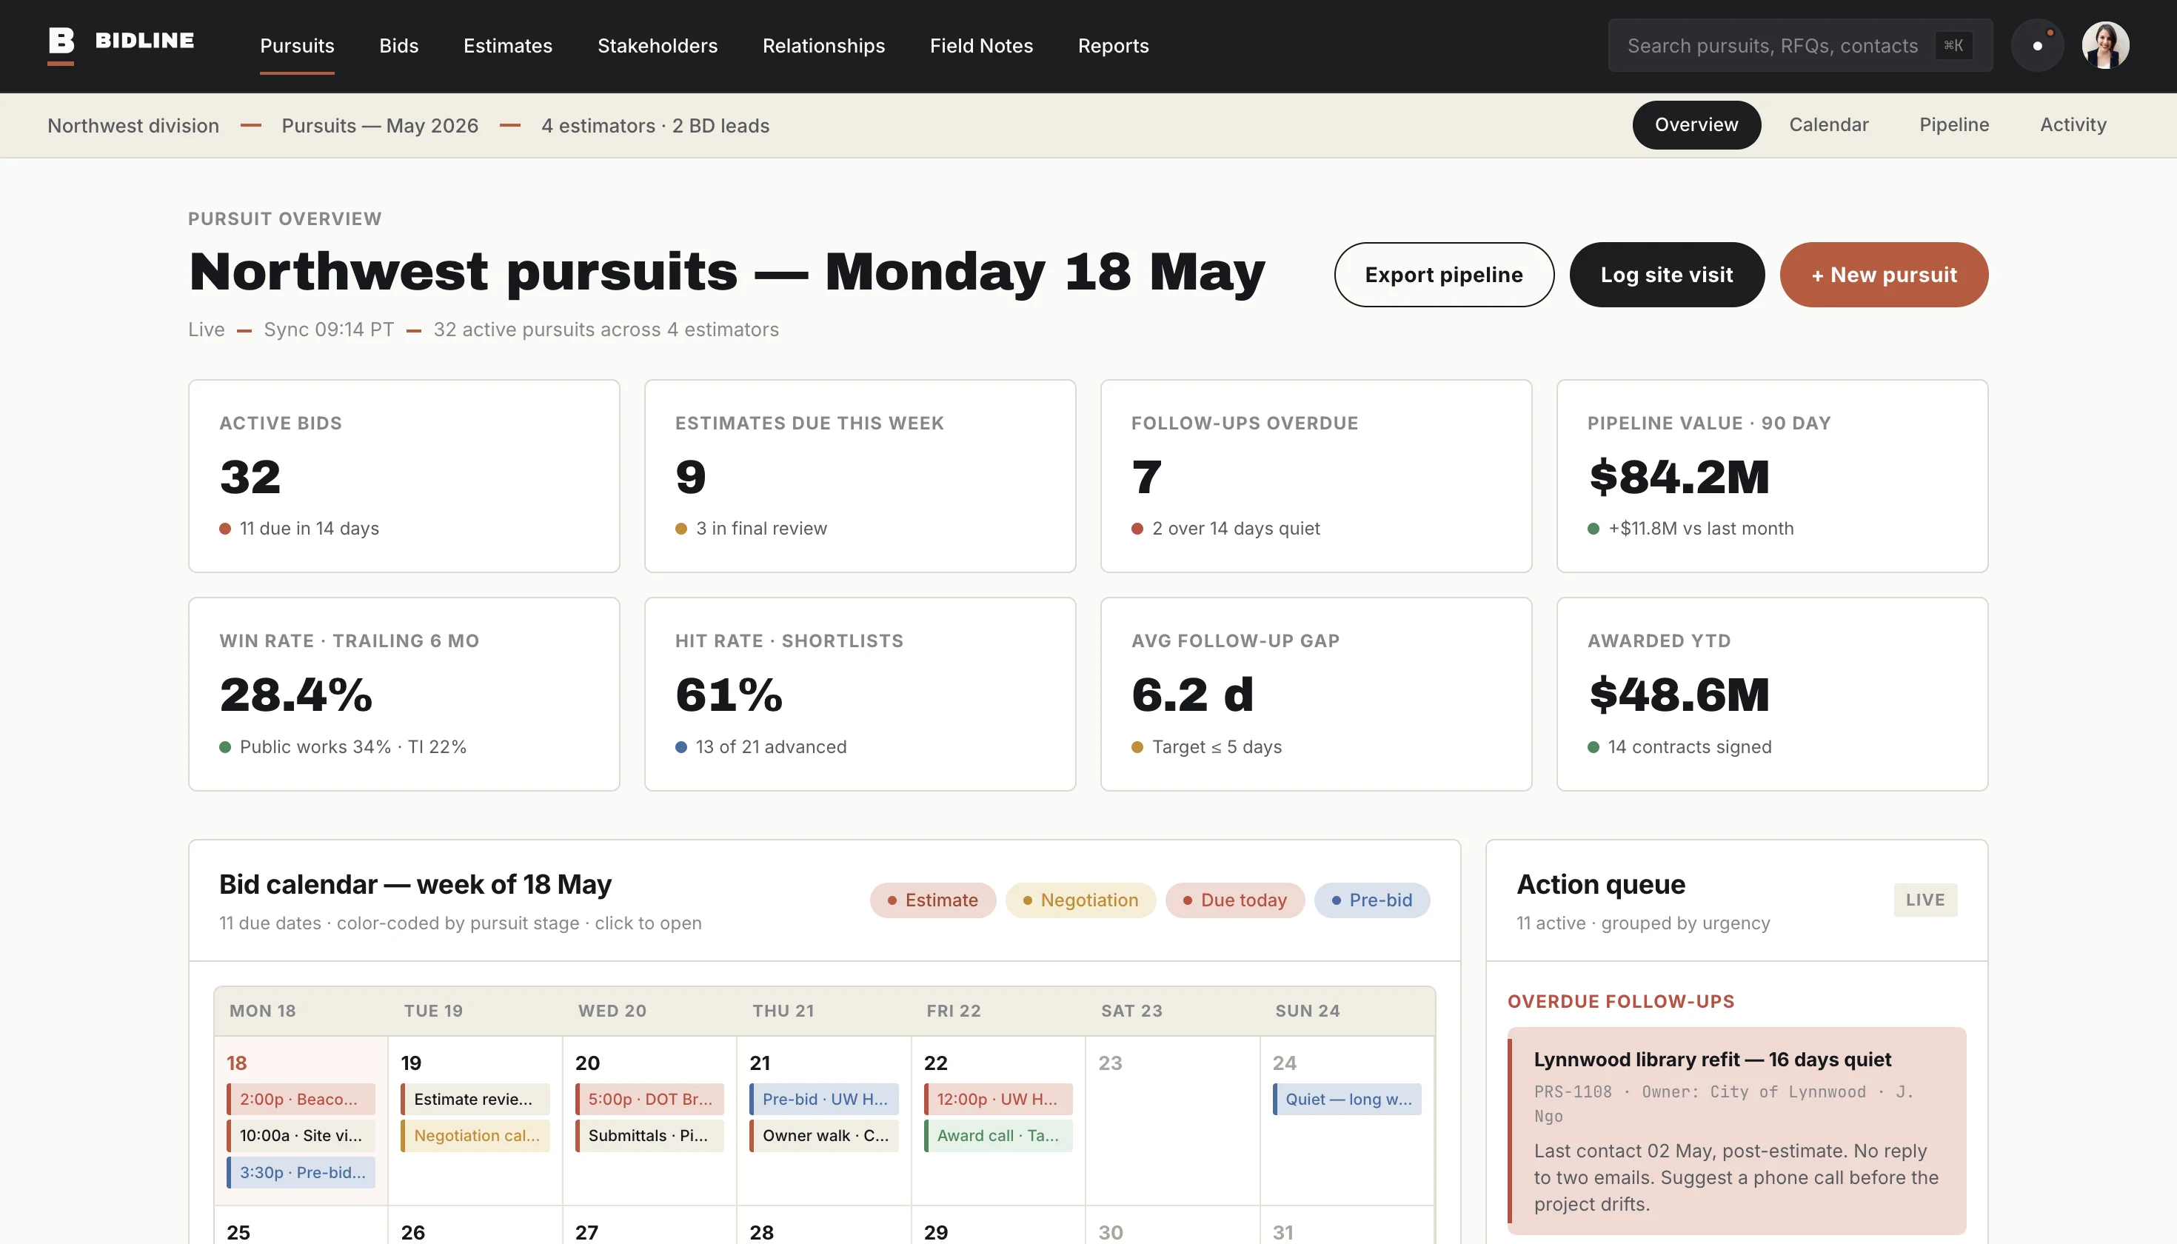2177x1244 pixels.
Task: Switch to the Calendar view tab
Action: (x=1828, y=124)
